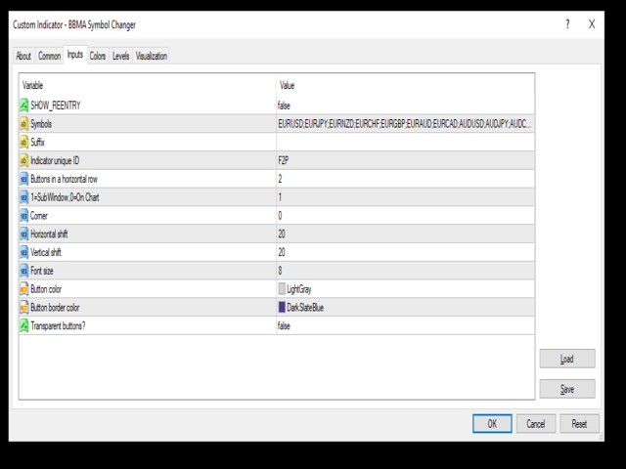Screen dimensions: 626x469
Task: Click the Horizontal shift integer icon
Action: point(24,234)
